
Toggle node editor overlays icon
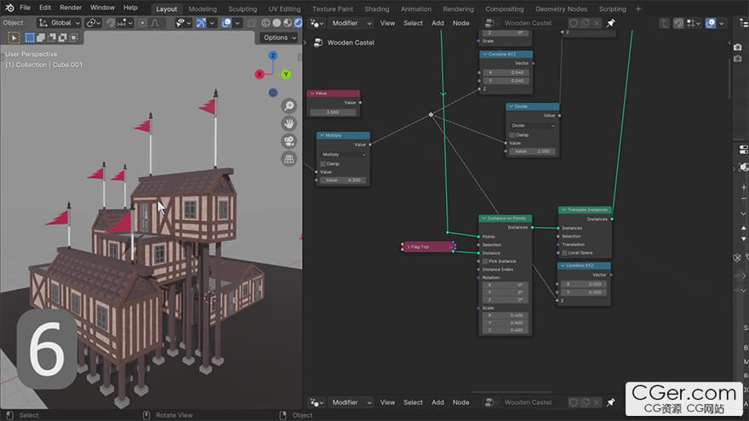coord(711,23)
